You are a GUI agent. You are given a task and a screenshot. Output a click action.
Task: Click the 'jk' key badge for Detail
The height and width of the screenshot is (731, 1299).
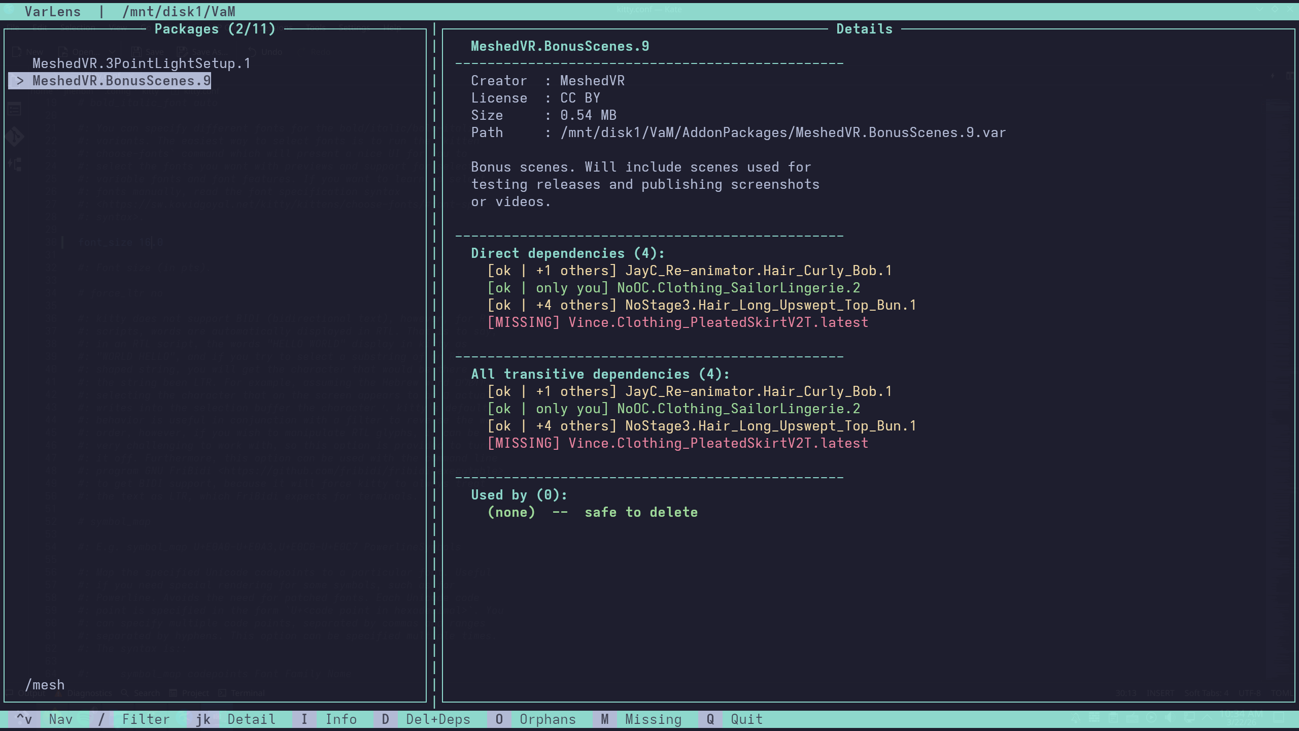coord(203,719)
